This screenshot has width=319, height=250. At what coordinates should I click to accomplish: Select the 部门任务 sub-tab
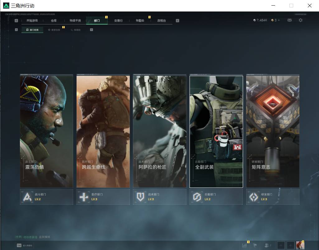click(x=32, y=30)
